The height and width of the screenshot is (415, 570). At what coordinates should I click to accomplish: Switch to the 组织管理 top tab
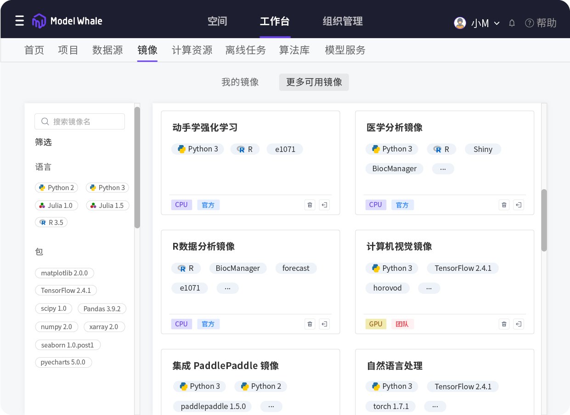point(343,21)
